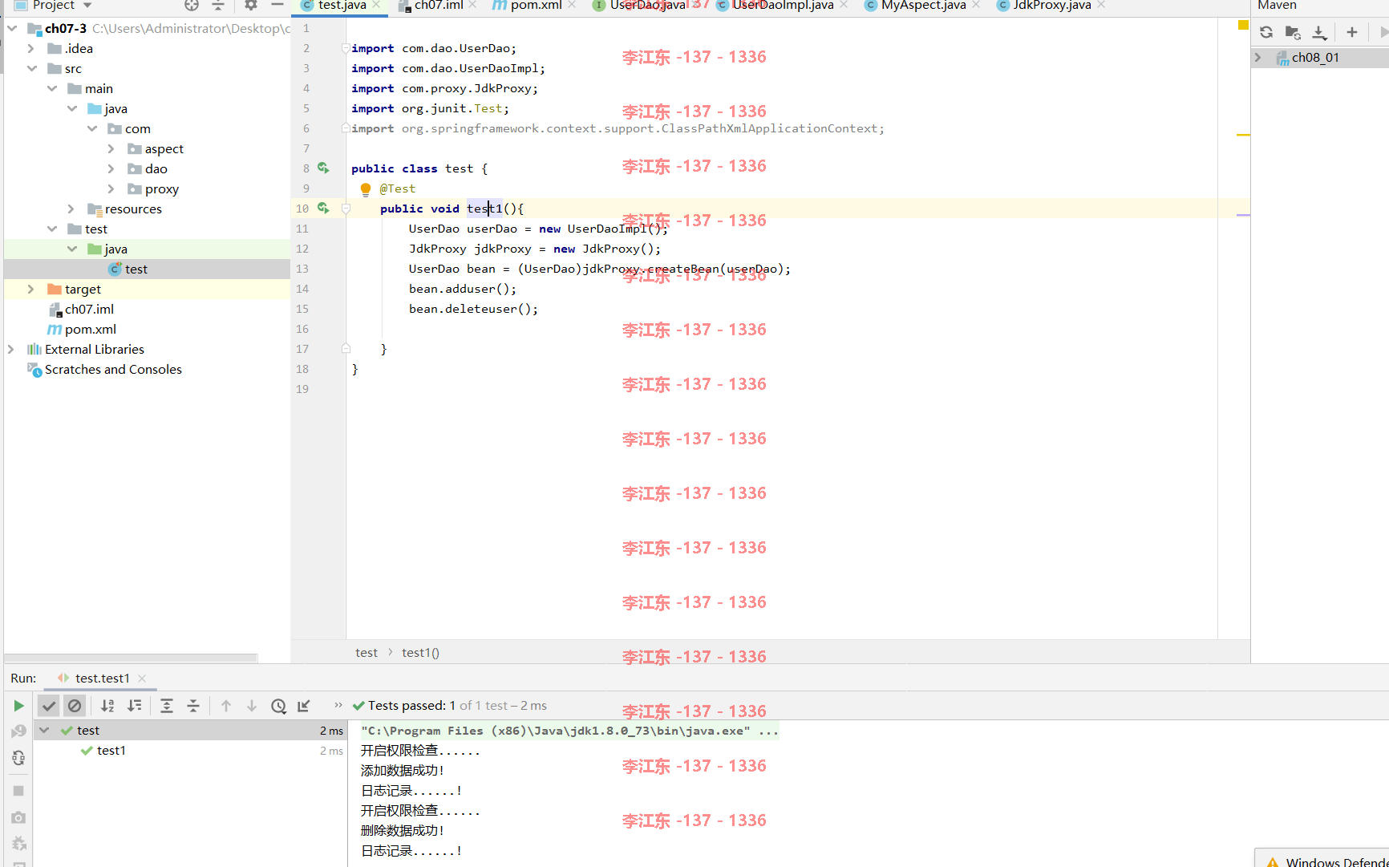Open Project panel settings gear
The height and width of the screenshot is (867, 1389).
click(251, 5)
